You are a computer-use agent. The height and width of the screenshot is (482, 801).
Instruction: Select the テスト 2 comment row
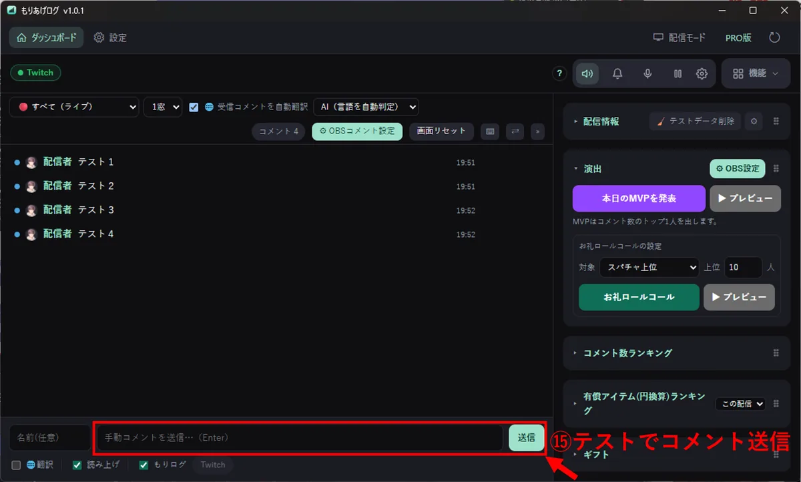[276, 186]
